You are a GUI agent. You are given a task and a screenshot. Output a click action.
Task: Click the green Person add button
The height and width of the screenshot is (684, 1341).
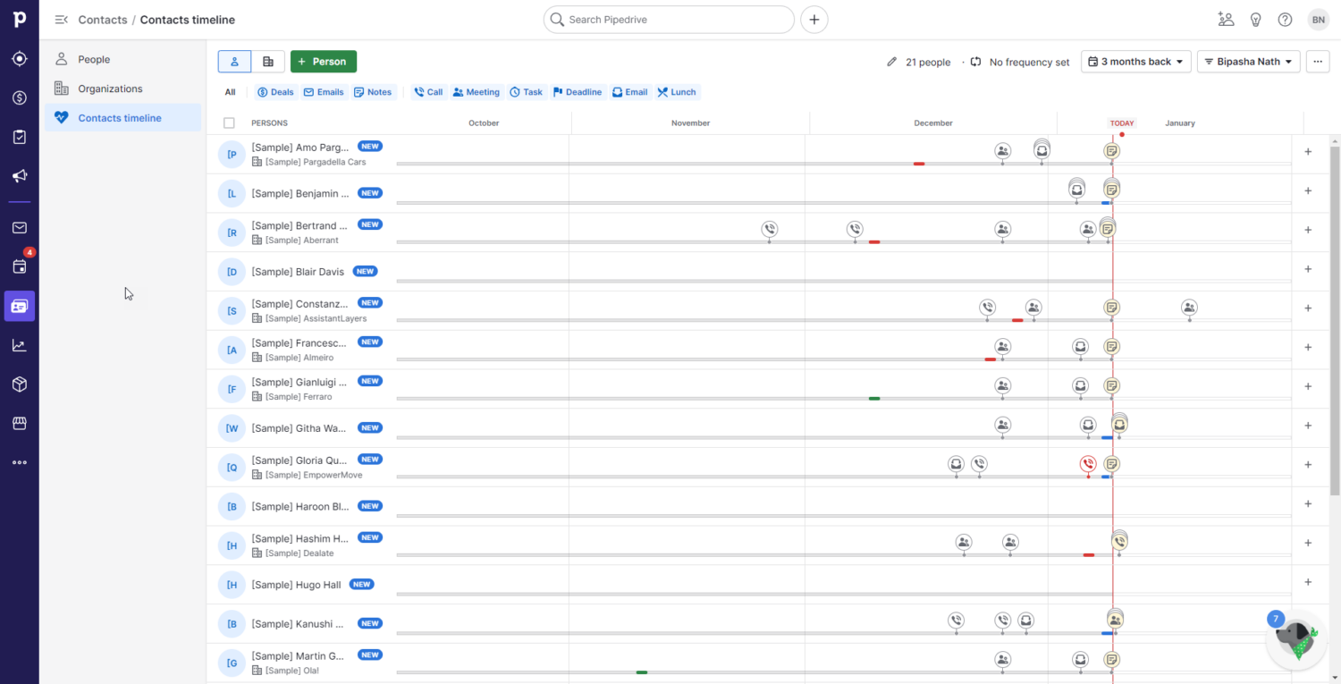[x=324, y=62]
